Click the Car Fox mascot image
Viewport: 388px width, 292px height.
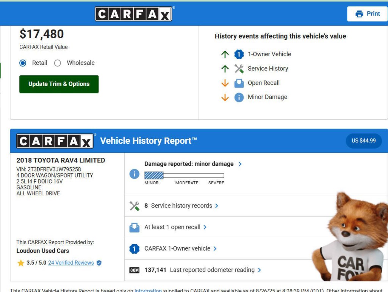click(x=350, y=237)
